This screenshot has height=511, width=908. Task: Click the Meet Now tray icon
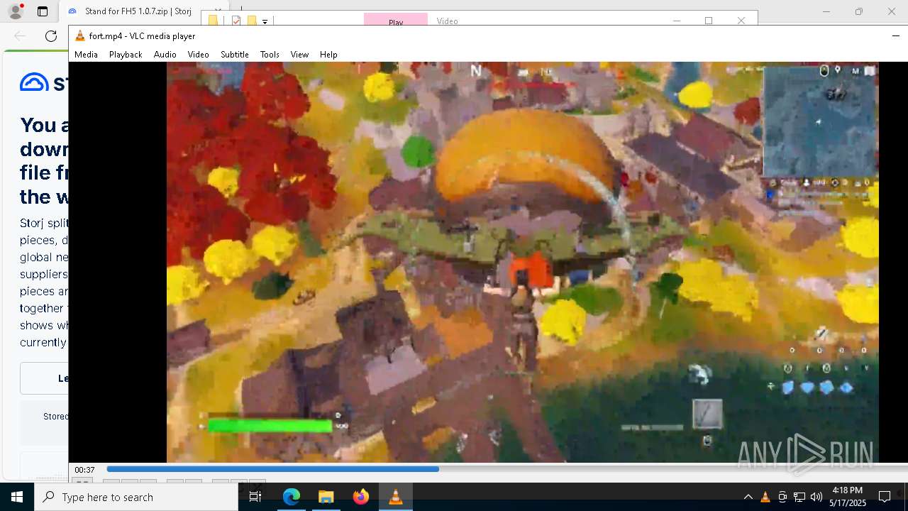pyautogui.click(x=782, y=497)
